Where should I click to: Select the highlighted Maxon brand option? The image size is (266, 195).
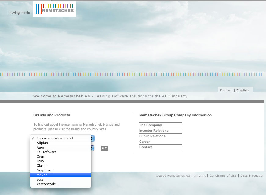click(61, 175)
